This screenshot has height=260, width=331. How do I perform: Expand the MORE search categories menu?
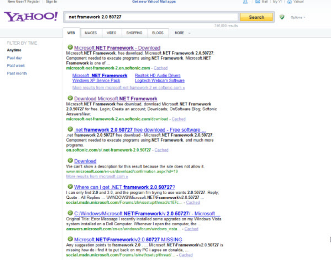[182, 33]
